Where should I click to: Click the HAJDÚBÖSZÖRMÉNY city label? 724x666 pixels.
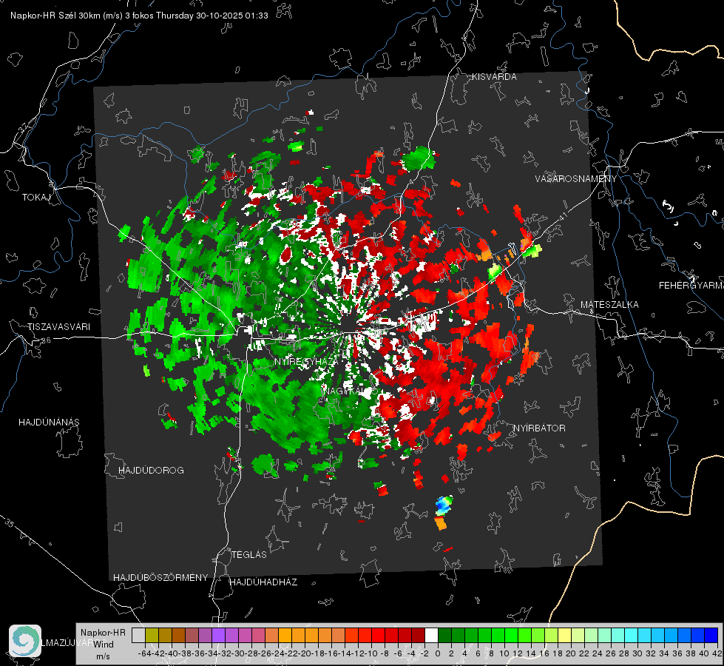(160, 578)
